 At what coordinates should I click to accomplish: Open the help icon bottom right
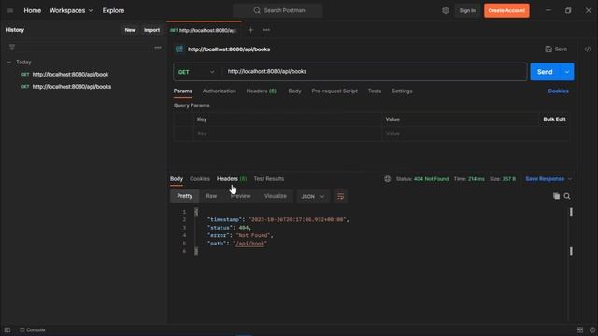[x=592, y=329]
